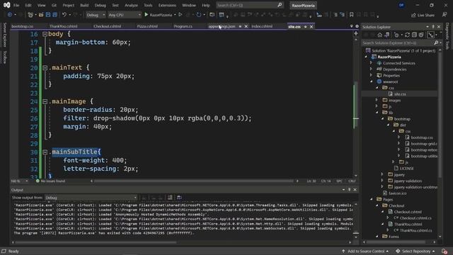Screen dimensions: 453x255
Task: Collapse the .mainImage rule block
Action: pos(45,101)
